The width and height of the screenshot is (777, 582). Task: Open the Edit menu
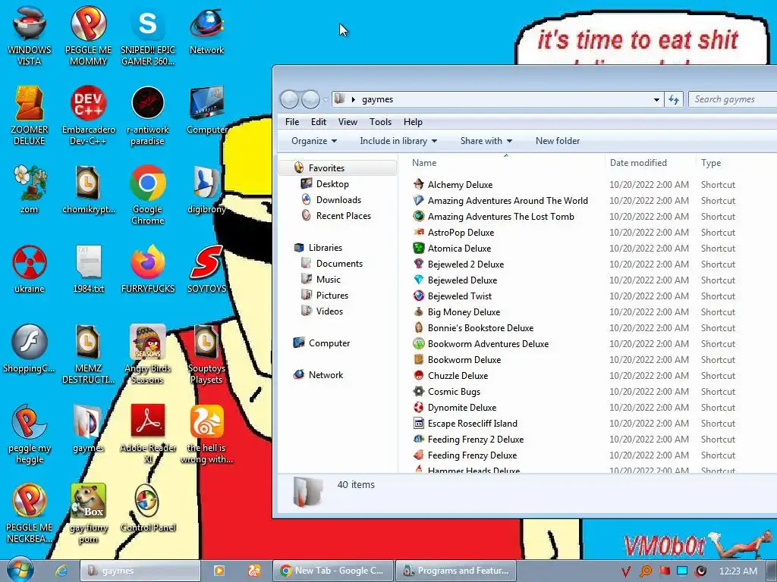pos(318,122)
